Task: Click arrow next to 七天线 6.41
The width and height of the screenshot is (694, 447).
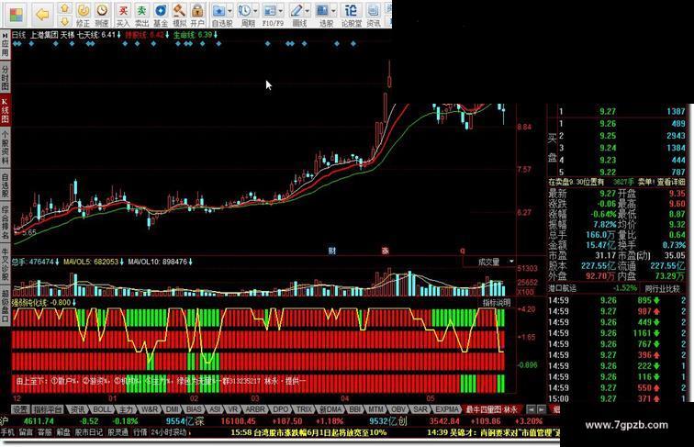Action: 119,35
